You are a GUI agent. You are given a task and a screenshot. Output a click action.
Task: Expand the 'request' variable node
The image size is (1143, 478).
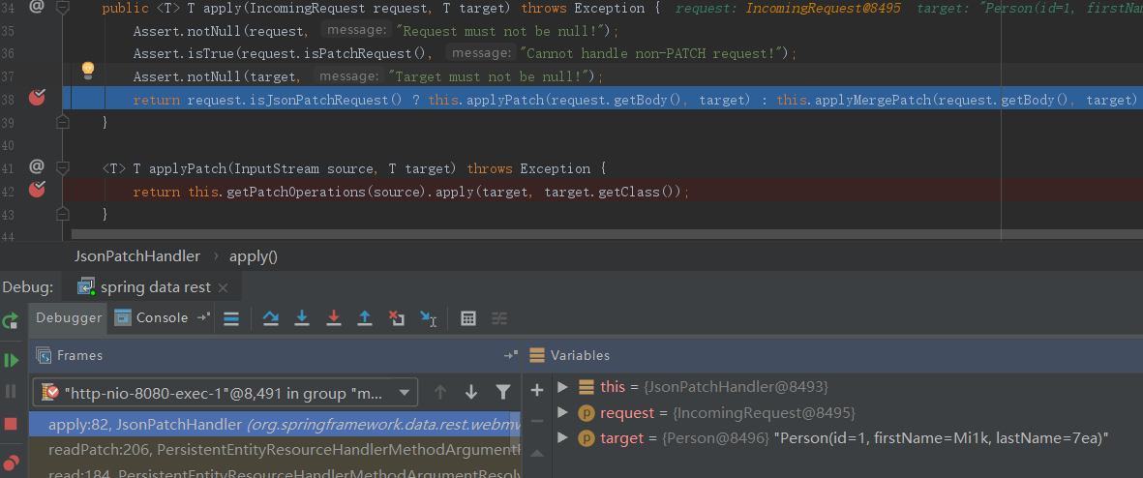(x=562, y=413)
